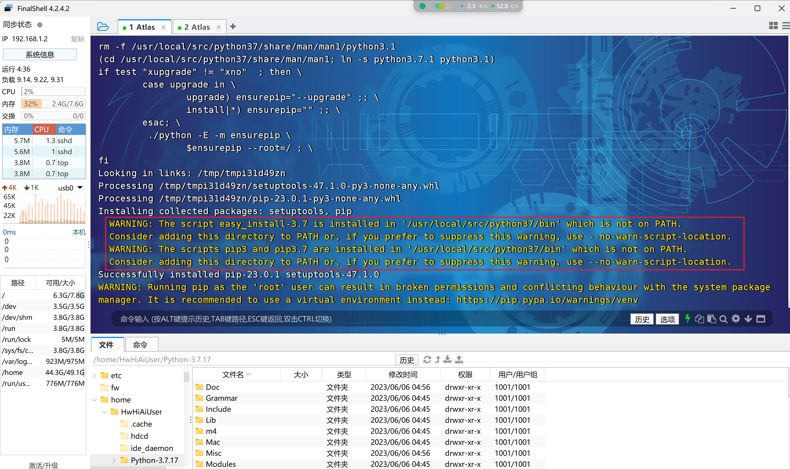Upload a file to the current directory

[x=459, y=360]
